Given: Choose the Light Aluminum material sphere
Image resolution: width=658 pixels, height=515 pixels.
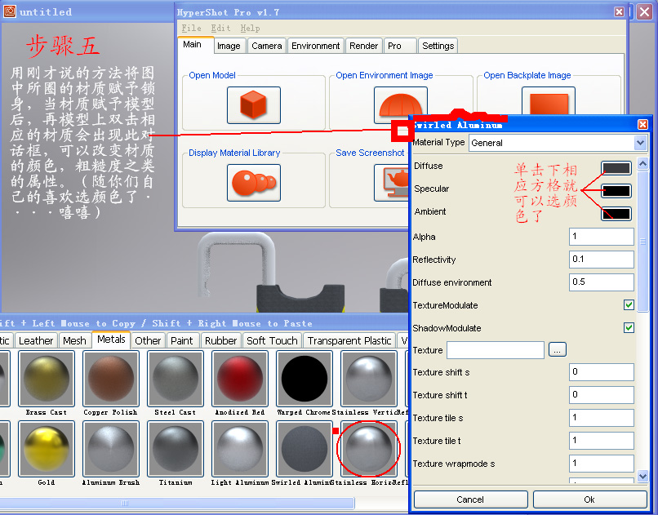Looking at the screenshot, I should click(240, 449).
